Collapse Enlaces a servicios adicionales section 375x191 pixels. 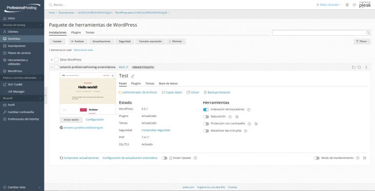(40, 78)
